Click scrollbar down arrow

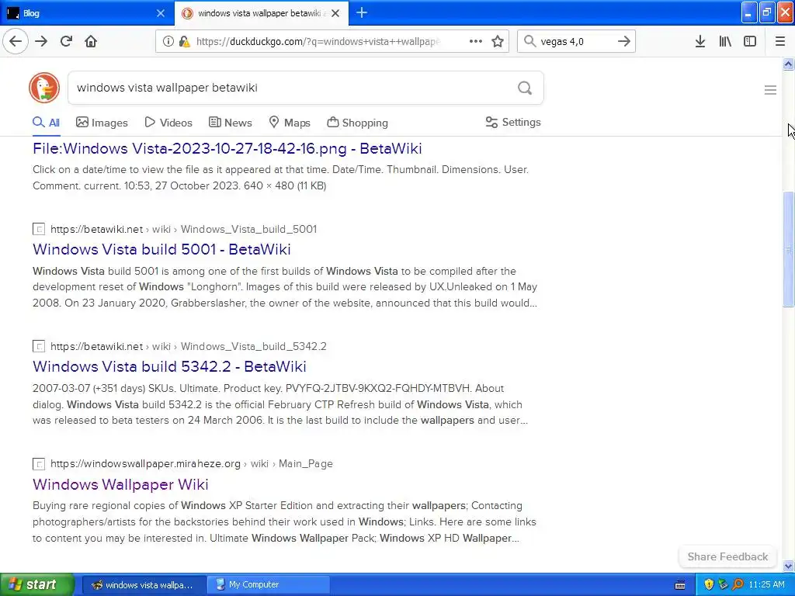coord(788,566)
